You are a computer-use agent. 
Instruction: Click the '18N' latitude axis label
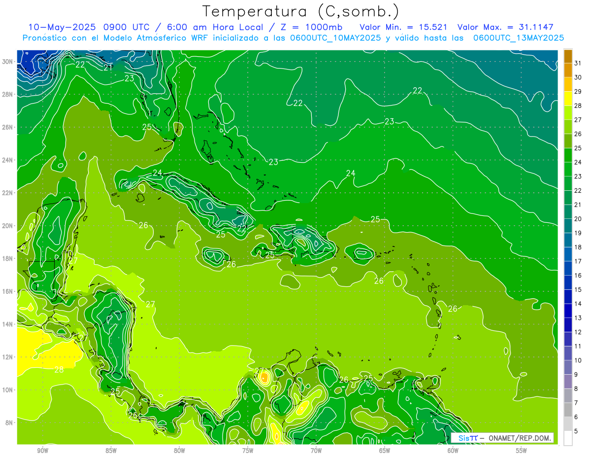(x=7, y=258)
